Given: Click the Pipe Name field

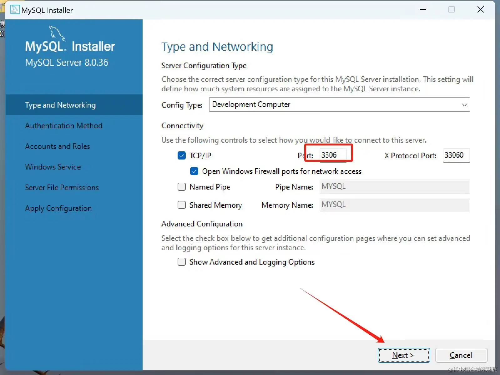Looking at the screenshot, I should (395, 187).
